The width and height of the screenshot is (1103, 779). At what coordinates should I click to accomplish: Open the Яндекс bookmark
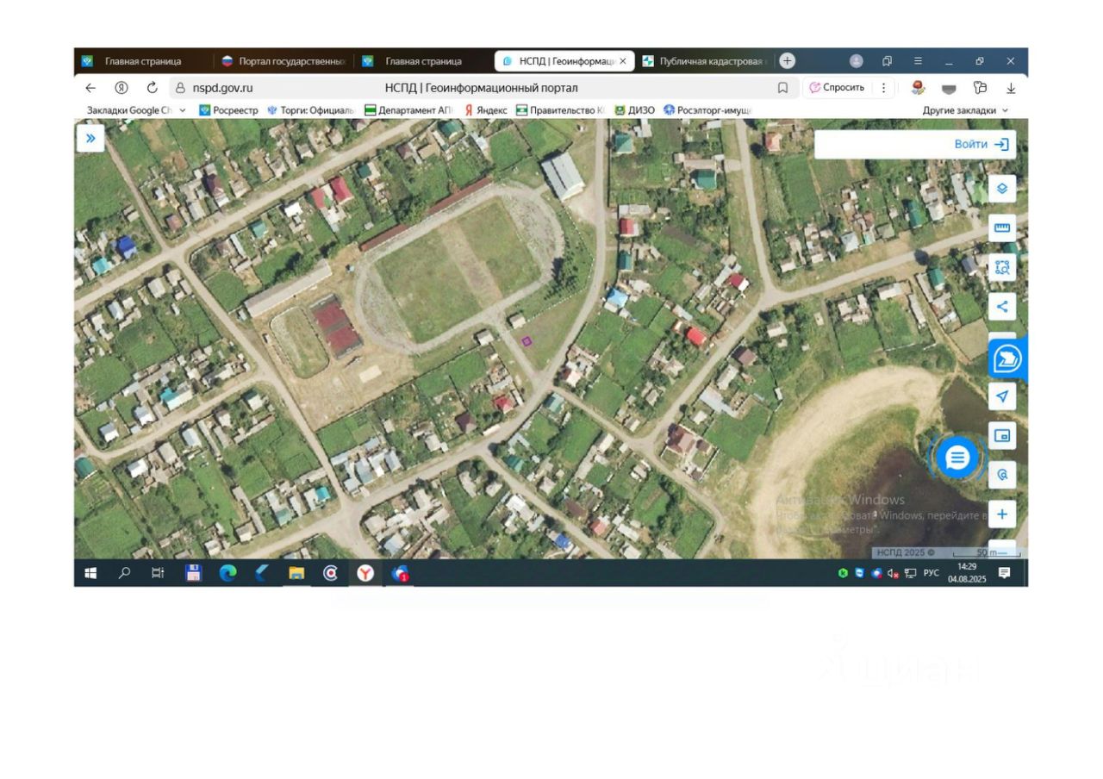[x=486, y=110]
